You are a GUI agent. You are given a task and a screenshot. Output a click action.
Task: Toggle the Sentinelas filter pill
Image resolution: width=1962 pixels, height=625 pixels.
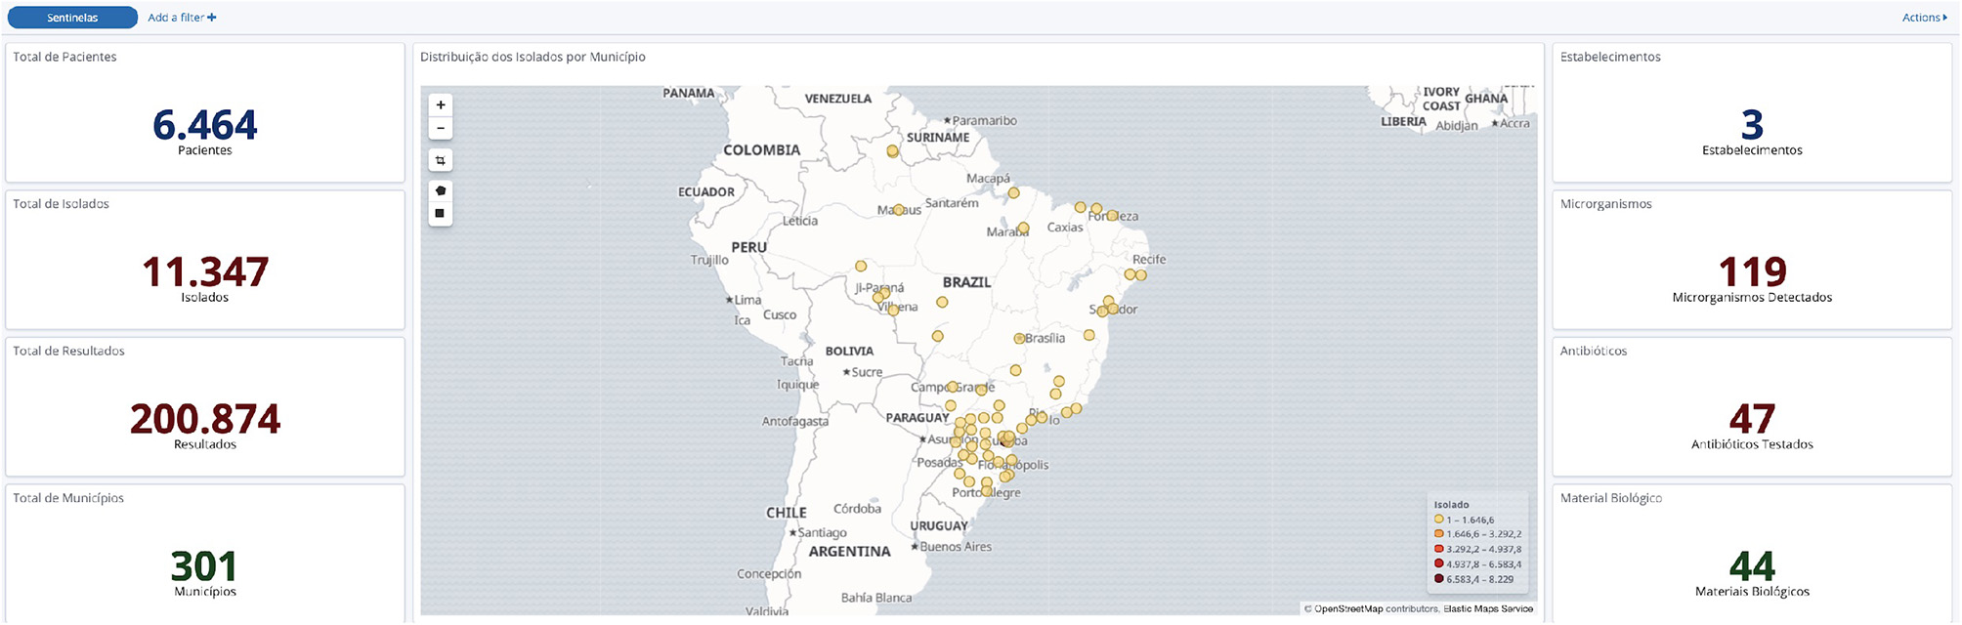click(x=72, y=18)
